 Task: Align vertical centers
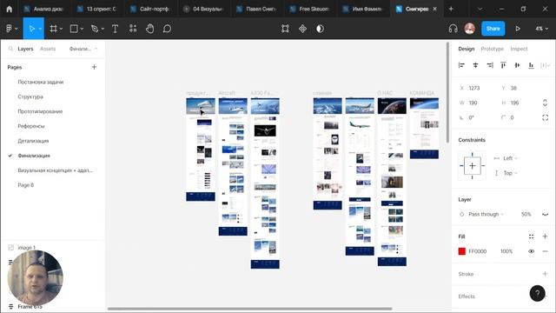(517, 65)
